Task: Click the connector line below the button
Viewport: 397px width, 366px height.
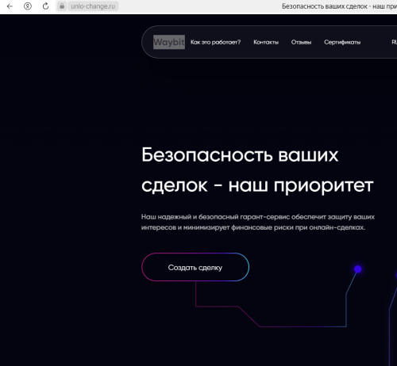Action: (196, 294)
